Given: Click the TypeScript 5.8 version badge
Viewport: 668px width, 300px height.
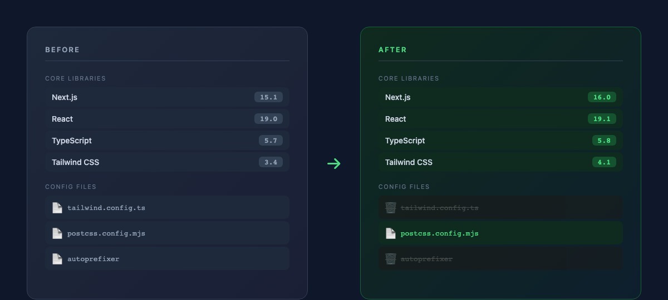Looking at the screenshot, I should pyautogui.click(x=604, y=141).
